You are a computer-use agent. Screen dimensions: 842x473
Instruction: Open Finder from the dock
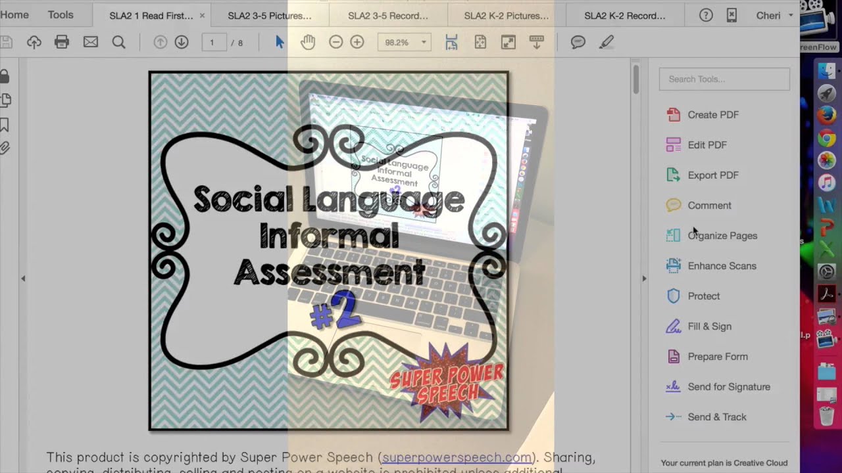point(826,70)
